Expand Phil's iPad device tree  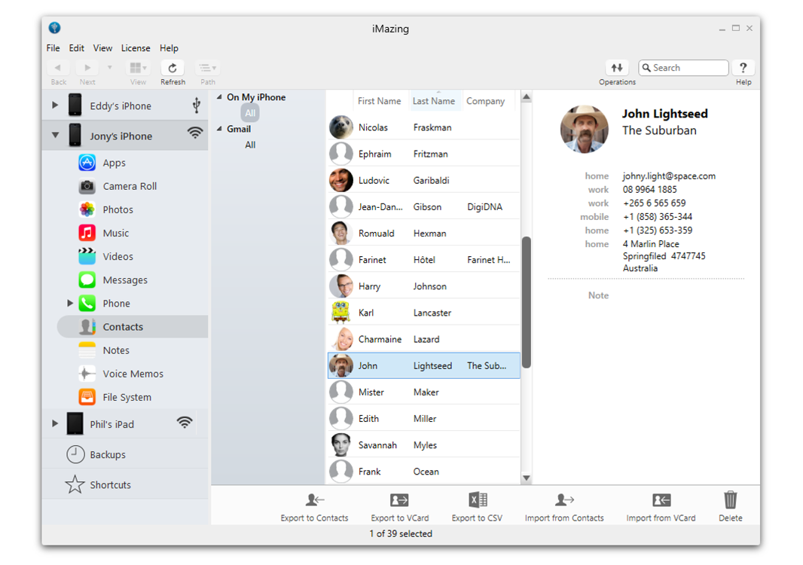(x=55, y=423)
